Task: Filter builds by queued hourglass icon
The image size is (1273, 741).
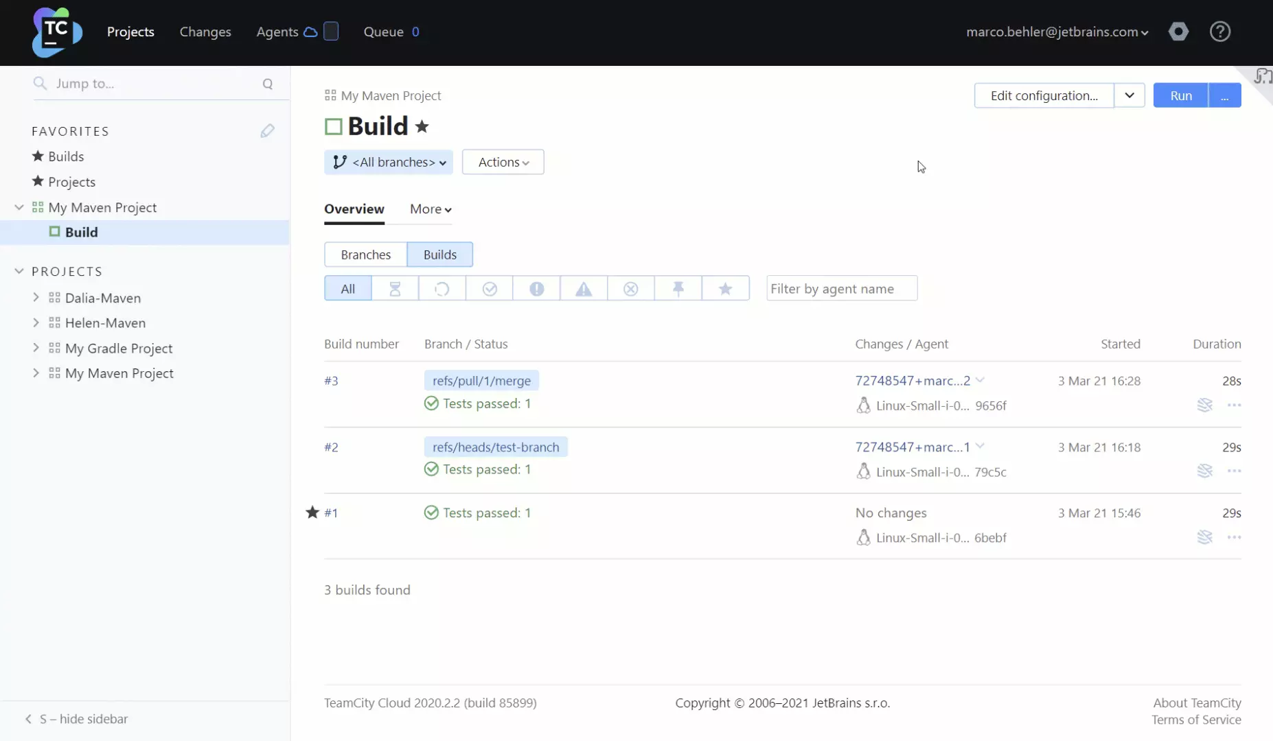Action: [395, 289]
